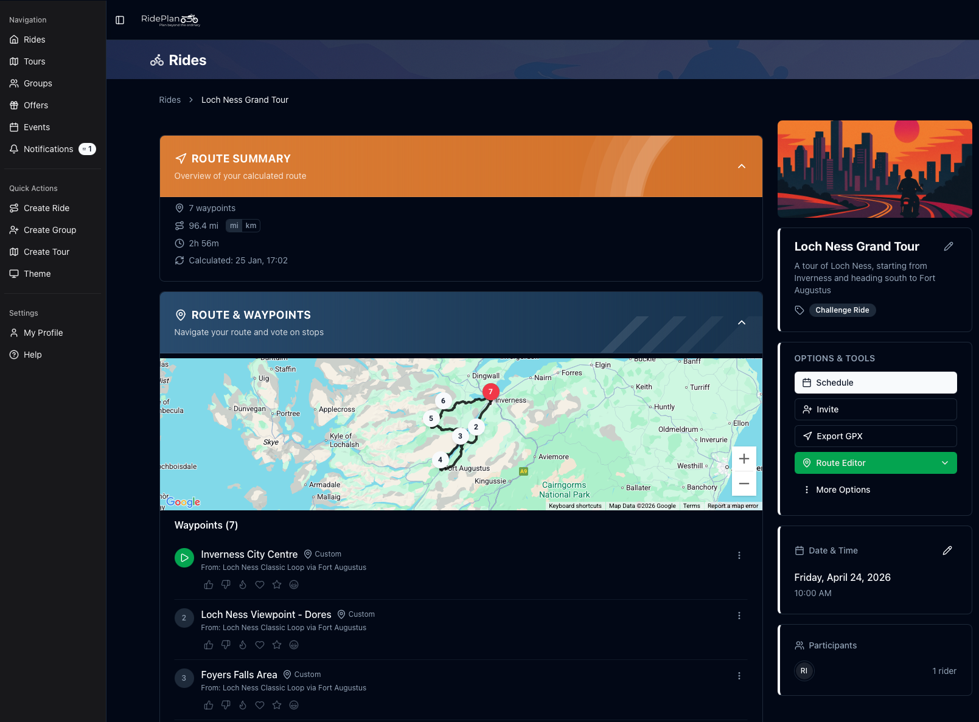Viewport: 979px width, 722px height.
Task: Switch distance units to km
Action: (251, 226)
